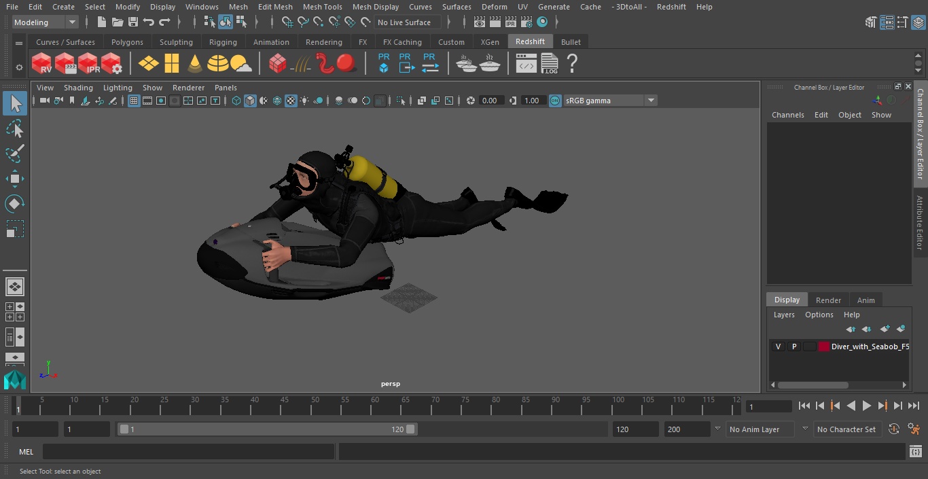Click the layer list horizontal scrollbar
Image resolution: width=928 pixels, height=479 pixels.
tap(813, 385)
